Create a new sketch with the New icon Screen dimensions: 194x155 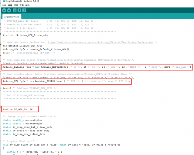pos(15,10)
